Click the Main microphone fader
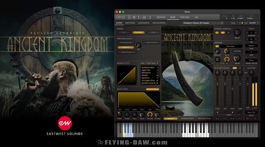The height and width of the screenshot is (147, 265). (x=232, y=88)
